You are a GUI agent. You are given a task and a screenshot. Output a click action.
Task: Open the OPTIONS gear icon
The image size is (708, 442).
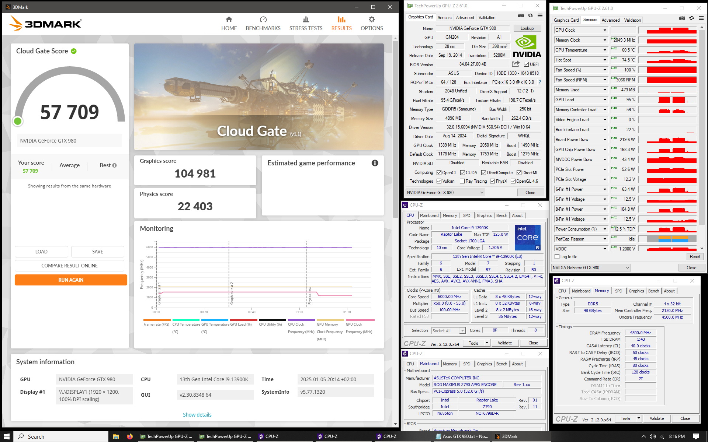[x=372, y=20]
